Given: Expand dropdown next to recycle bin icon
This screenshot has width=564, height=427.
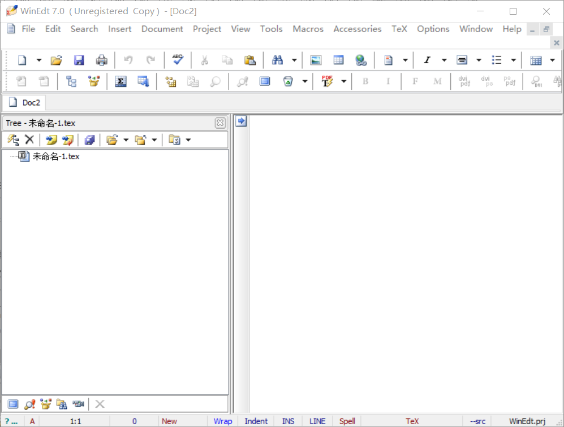Looking at the screenshot, I should tap(305, 81).
